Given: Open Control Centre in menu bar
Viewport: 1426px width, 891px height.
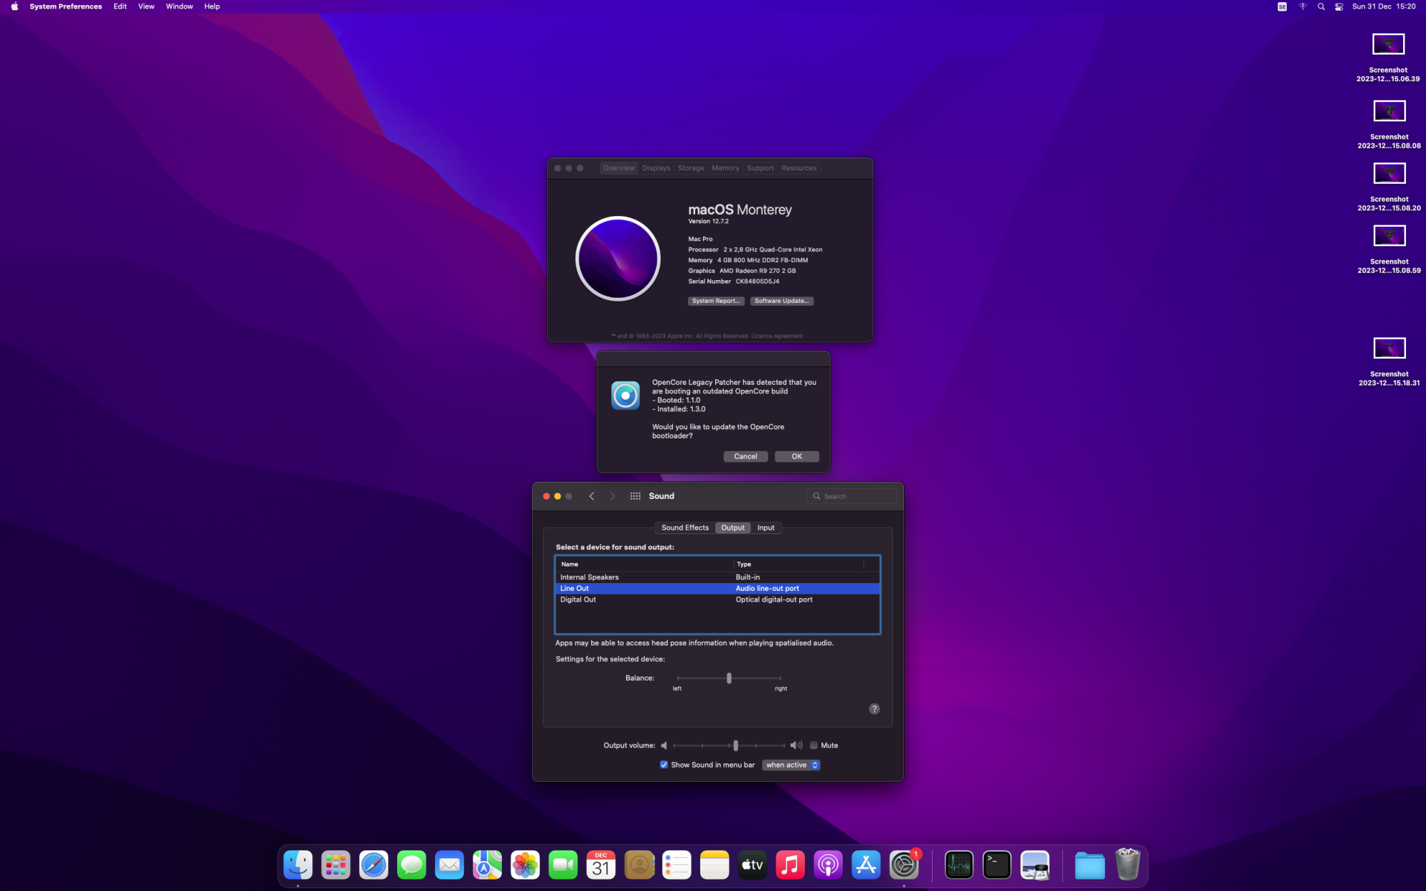Looking at the screenshot, I should pos(1338,6).
